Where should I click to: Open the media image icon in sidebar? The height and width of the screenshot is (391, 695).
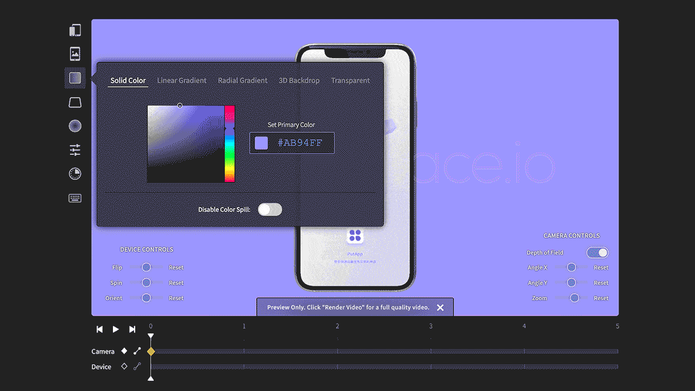tap(75, 53)
